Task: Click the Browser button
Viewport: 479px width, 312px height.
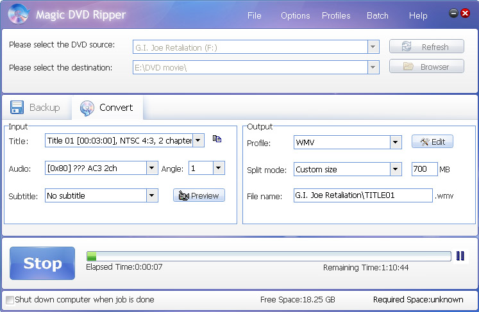Action: (x=426, y=66)
